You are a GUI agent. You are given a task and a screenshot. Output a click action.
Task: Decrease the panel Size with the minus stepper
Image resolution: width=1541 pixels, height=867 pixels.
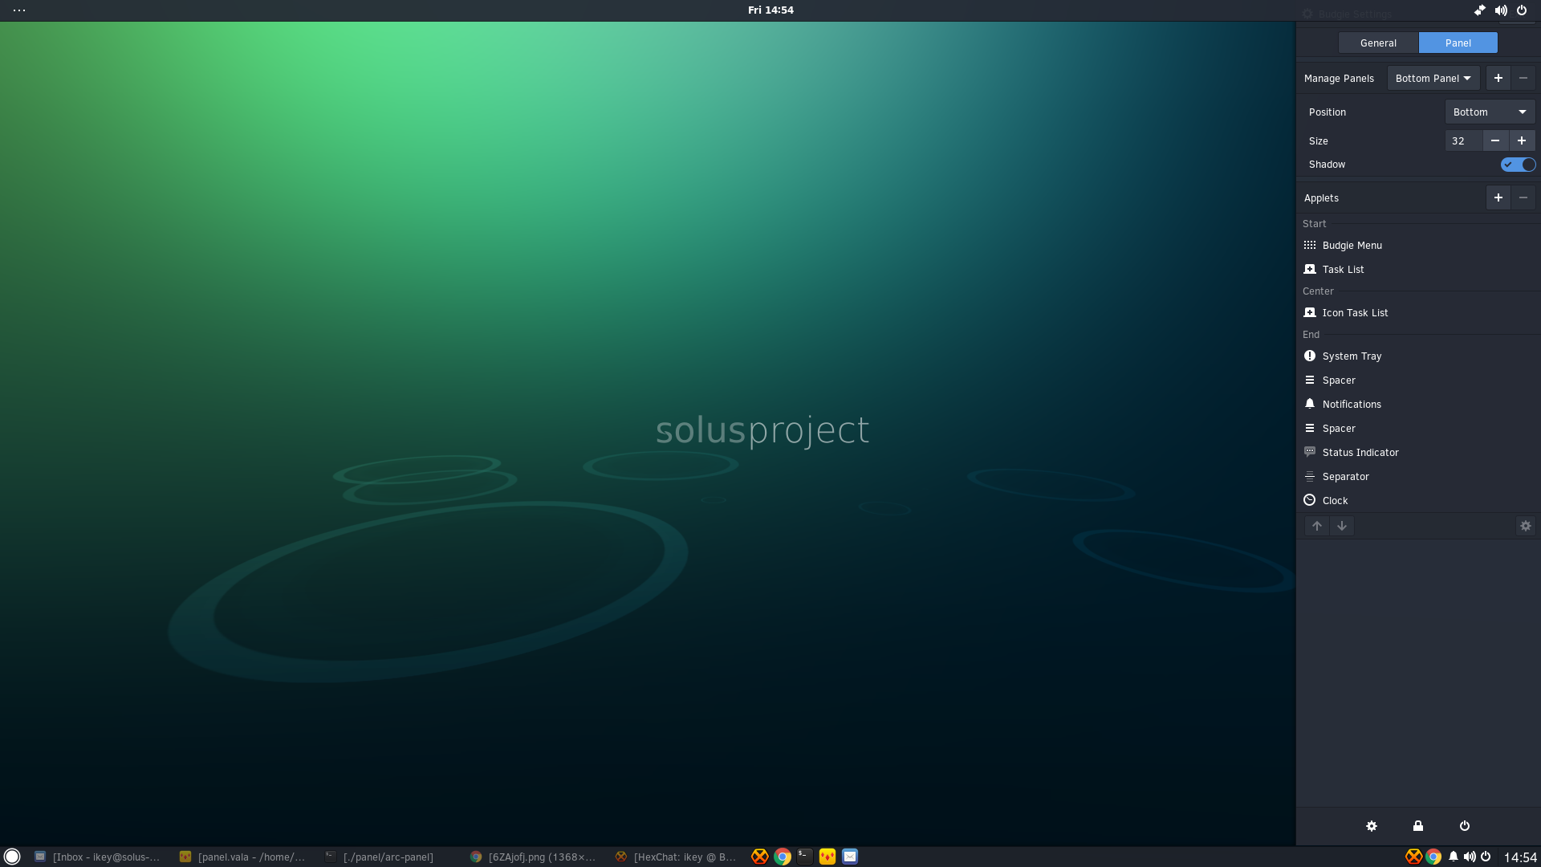pyautogui.click(x=1494, y=141)
